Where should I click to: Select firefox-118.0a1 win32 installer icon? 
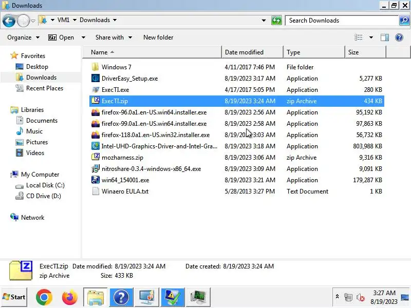(96, 134)
